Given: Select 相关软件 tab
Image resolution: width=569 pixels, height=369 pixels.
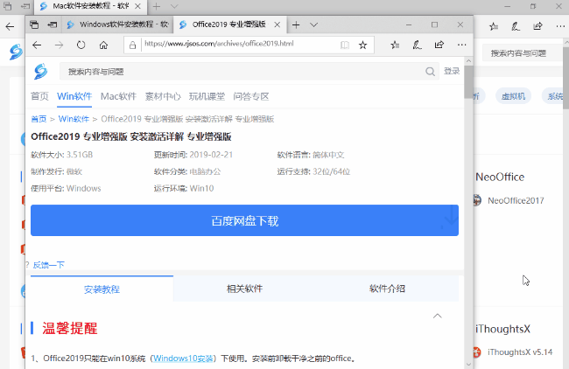Looking at the screenshot, I should tap(244, 289).
